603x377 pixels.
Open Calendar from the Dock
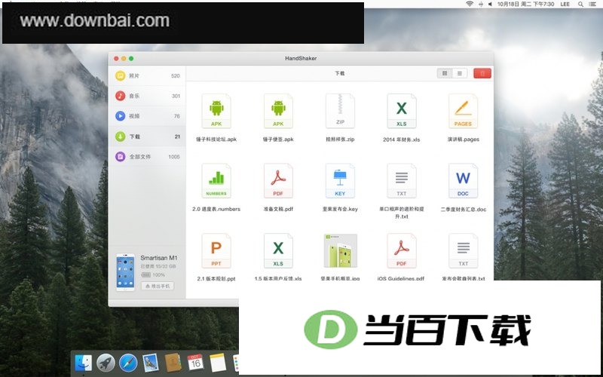[x=195, y=363]
